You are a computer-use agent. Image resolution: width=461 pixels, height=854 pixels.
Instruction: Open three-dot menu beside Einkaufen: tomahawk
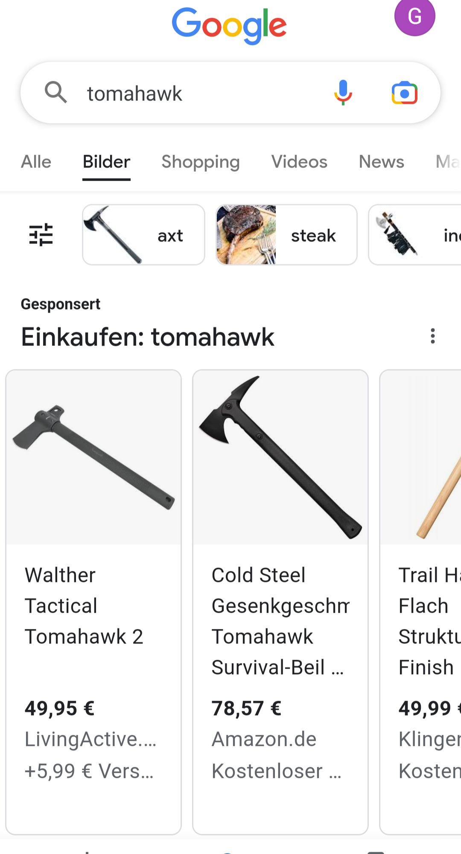pos(433,336)
